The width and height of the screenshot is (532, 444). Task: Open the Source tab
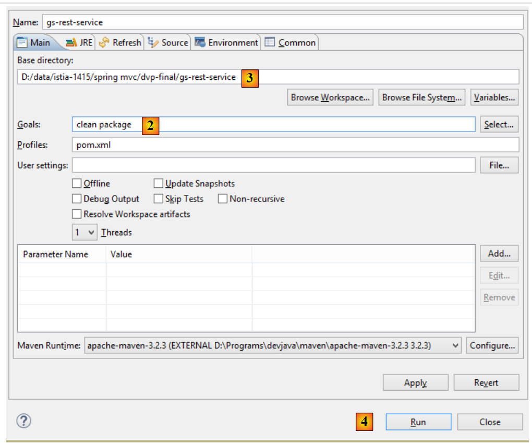(168, 43)
